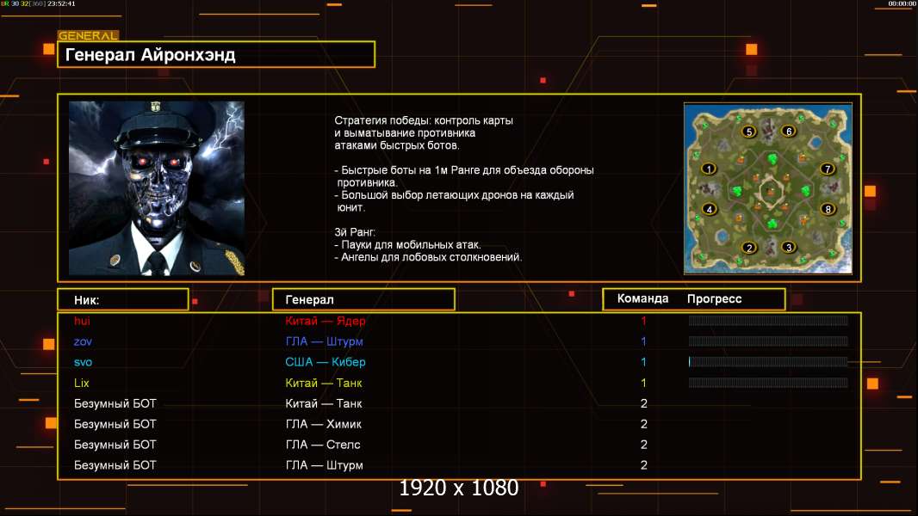Click Lix's general 'Китай — Танк'

pos(323,383)
